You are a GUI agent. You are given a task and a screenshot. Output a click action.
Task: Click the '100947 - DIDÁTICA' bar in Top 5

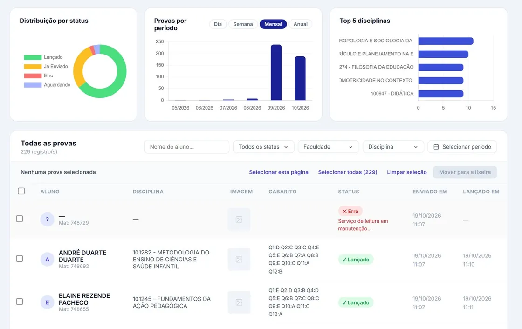pos(441,94)
